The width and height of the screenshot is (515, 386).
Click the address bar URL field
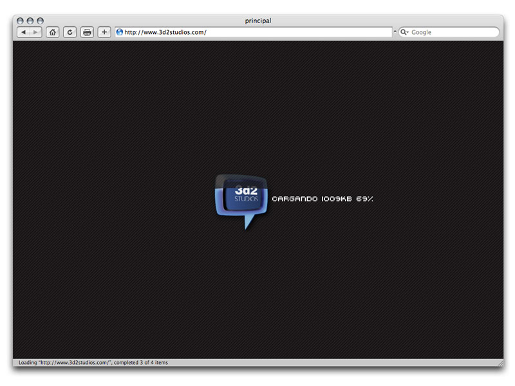(x=254, y=32)
